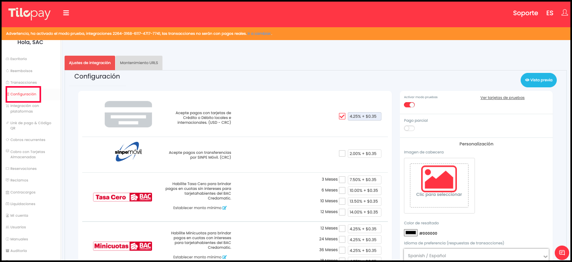Screen dimensions: 572x262
Task: Check Tasa Cero 3 Meses checkbox
Action: tap(342, 179)
